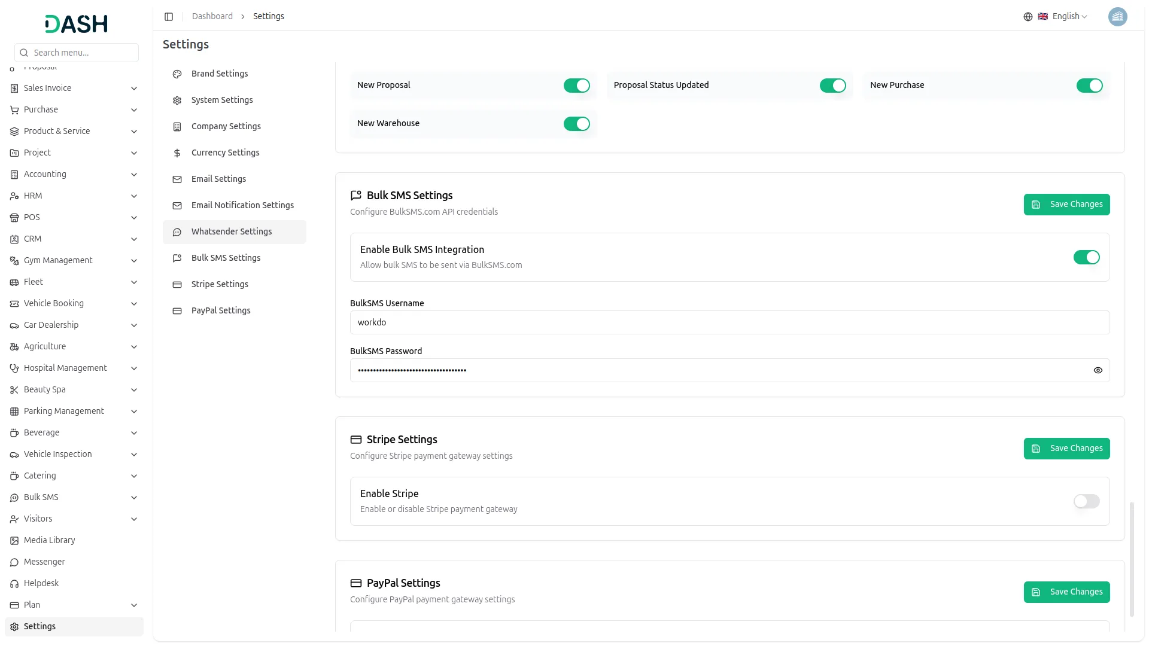Open the Media Library sidebar icon

14,540
